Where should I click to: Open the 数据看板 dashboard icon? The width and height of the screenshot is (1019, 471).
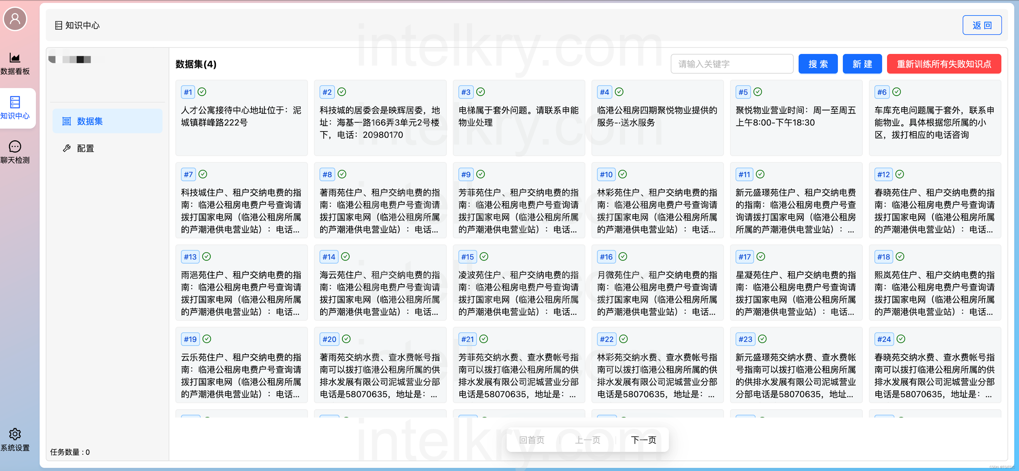tap(15, 58)
